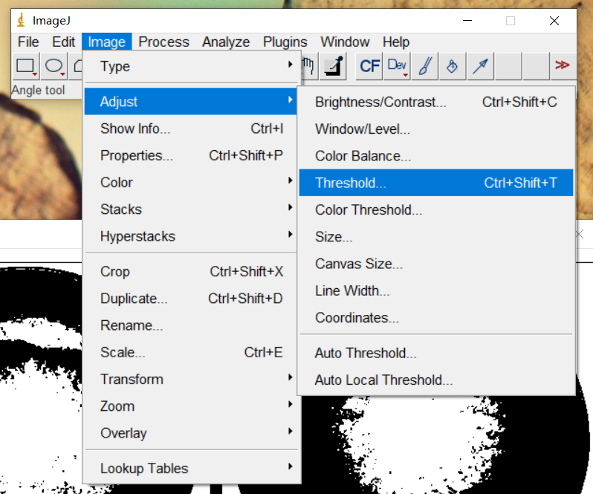593x494 pixels.
Task: Open the Dev developer menu tool
Action: [398, 67]
